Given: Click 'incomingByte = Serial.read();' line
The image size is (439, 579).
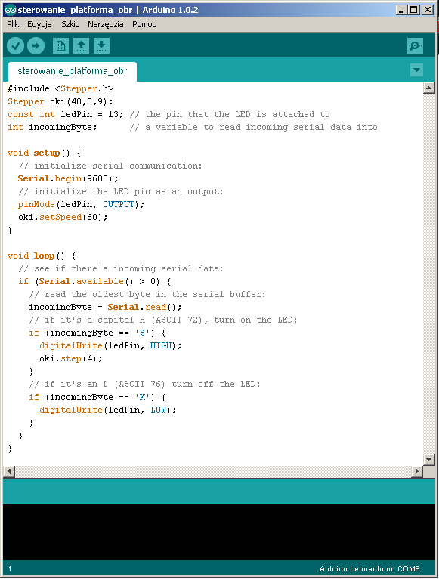Looking at the screenshot, I should [105, 307].
